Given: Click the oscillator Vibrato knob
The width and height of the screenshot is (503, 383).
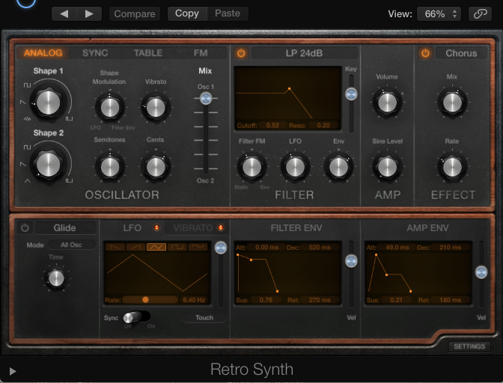Looking at the screenshot, I should tap(156, 108).
